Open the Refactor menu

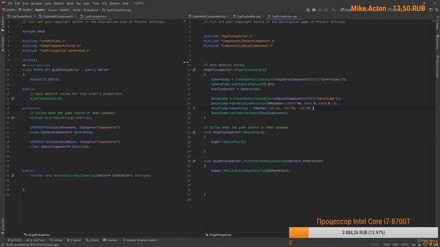click(x=59, y=3)
